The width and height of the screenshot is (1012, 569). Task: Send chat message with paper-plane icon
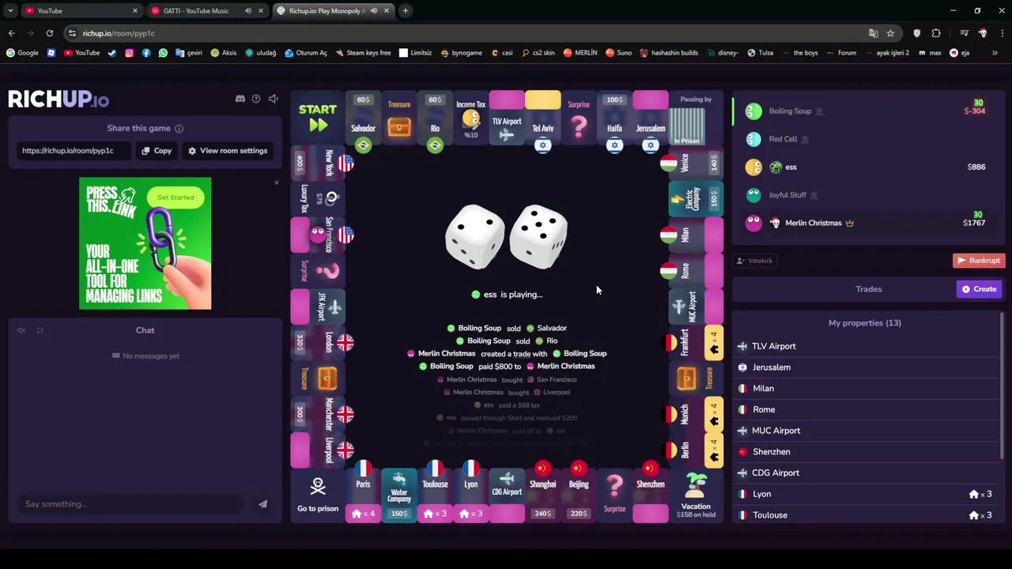pos(262,504)
